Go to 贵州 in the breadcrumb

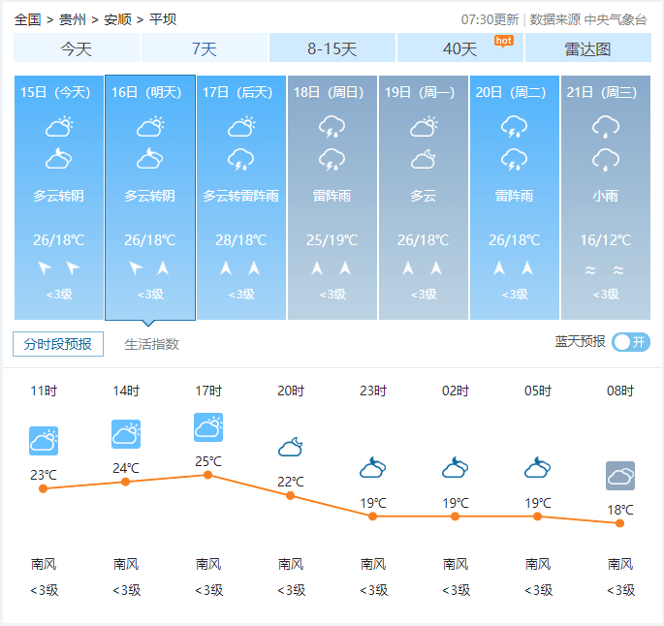click(x=73, y=19)
